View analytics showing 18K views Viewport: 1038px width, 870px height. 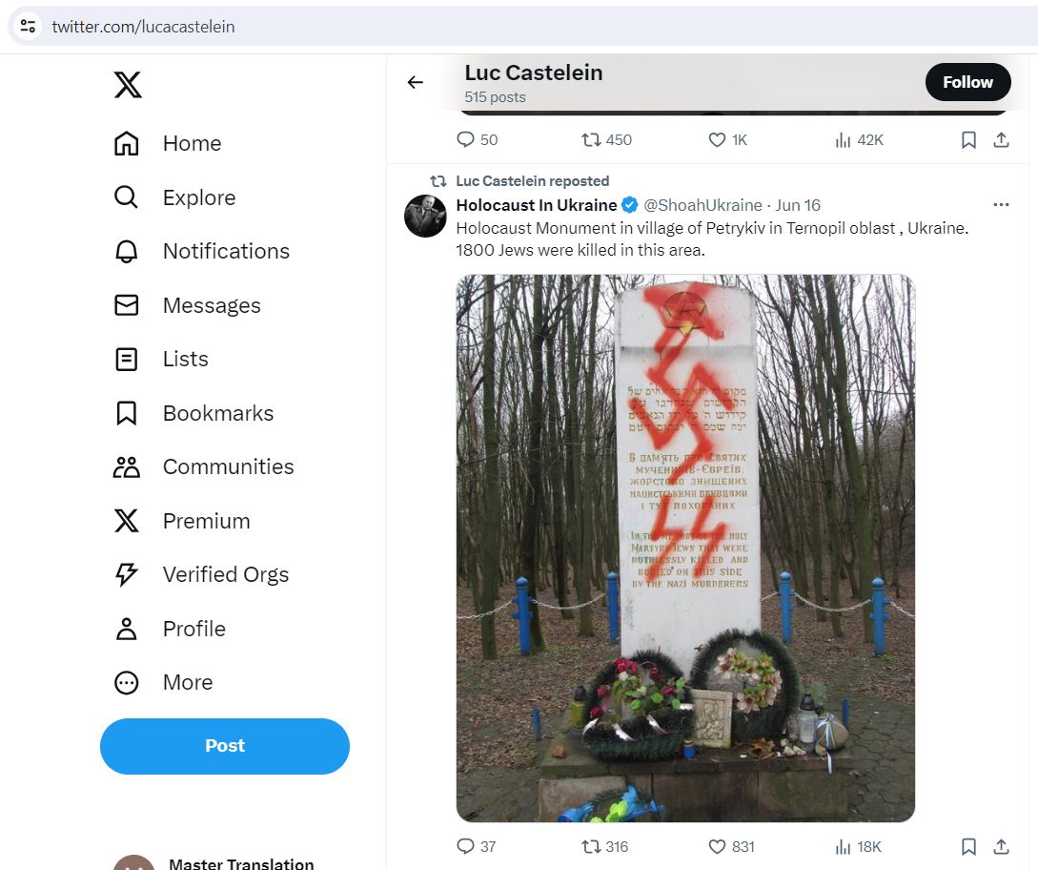coord(858,846)
